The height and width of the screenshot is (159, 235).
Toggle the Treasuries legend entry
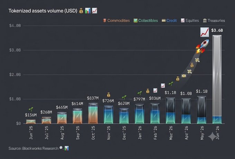(x=214, y=20)
